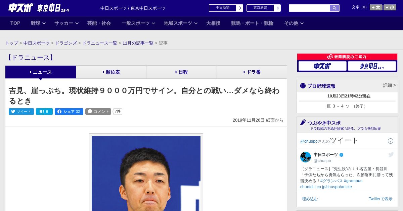This screenshot has width=403, height=211.
Task: Click ドラゴンズ breadcrumb link
Action: (66, 43)
